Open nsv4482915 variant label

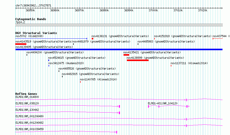(90, 74)
